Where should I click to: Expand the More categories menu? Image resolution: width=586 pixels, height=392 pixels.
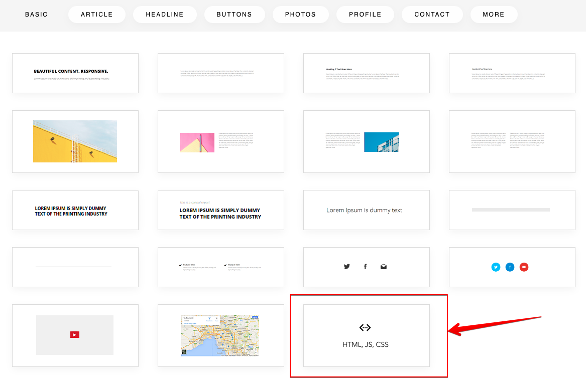coord(494,15)
